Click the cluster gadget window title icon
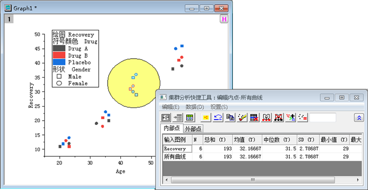The height and width of the screenshot is (190, 368). (162, 98)
